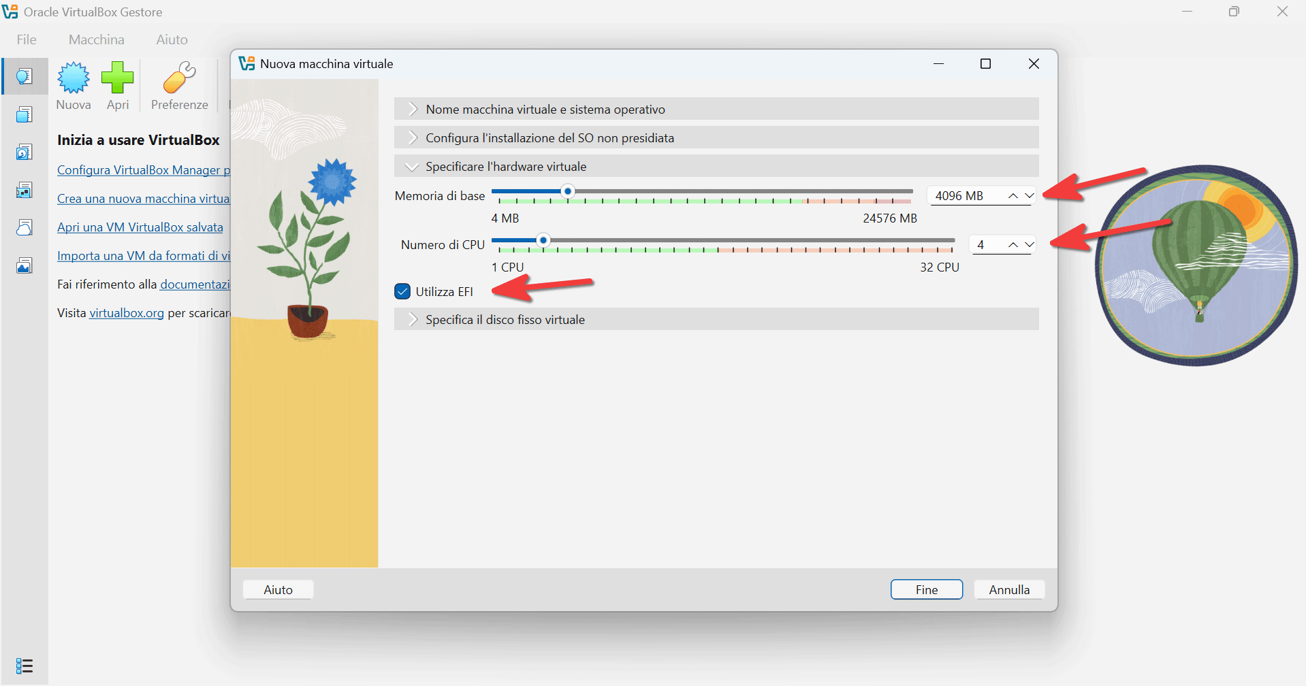Open Preferenze from the toolbar
Viewport: 1306px width, 686px height.
click(x=179, y=86)
